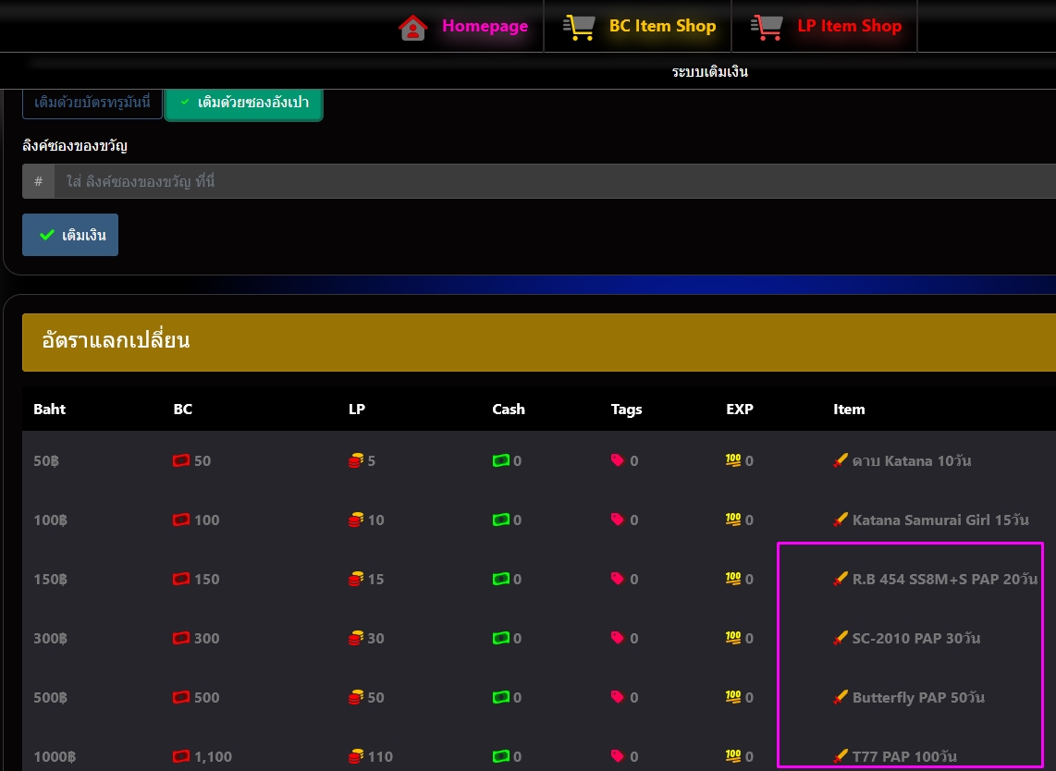Click the yellow BC Item Shop cart icon
This screenshot has width=1056, height=771.
pyautogui.click(x=579, y=27)
